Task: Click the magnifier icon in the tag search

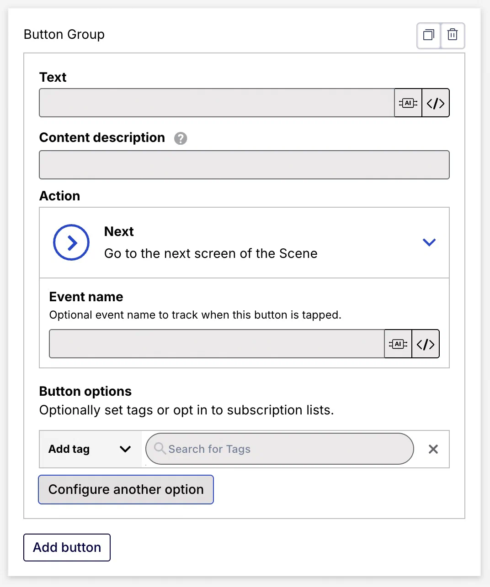Action: [160, 448]
